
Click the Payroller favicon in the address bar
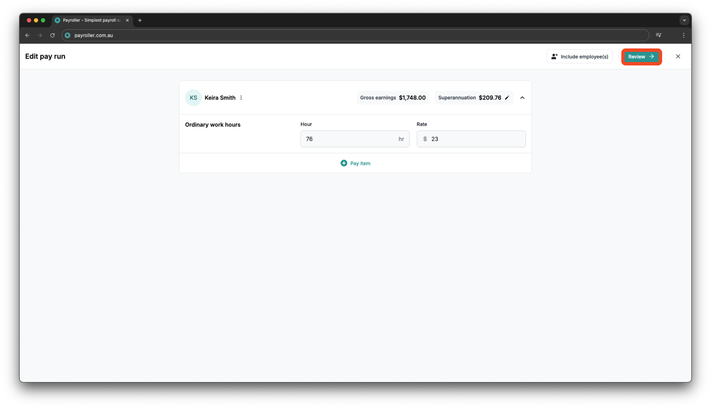pos(67,35)
